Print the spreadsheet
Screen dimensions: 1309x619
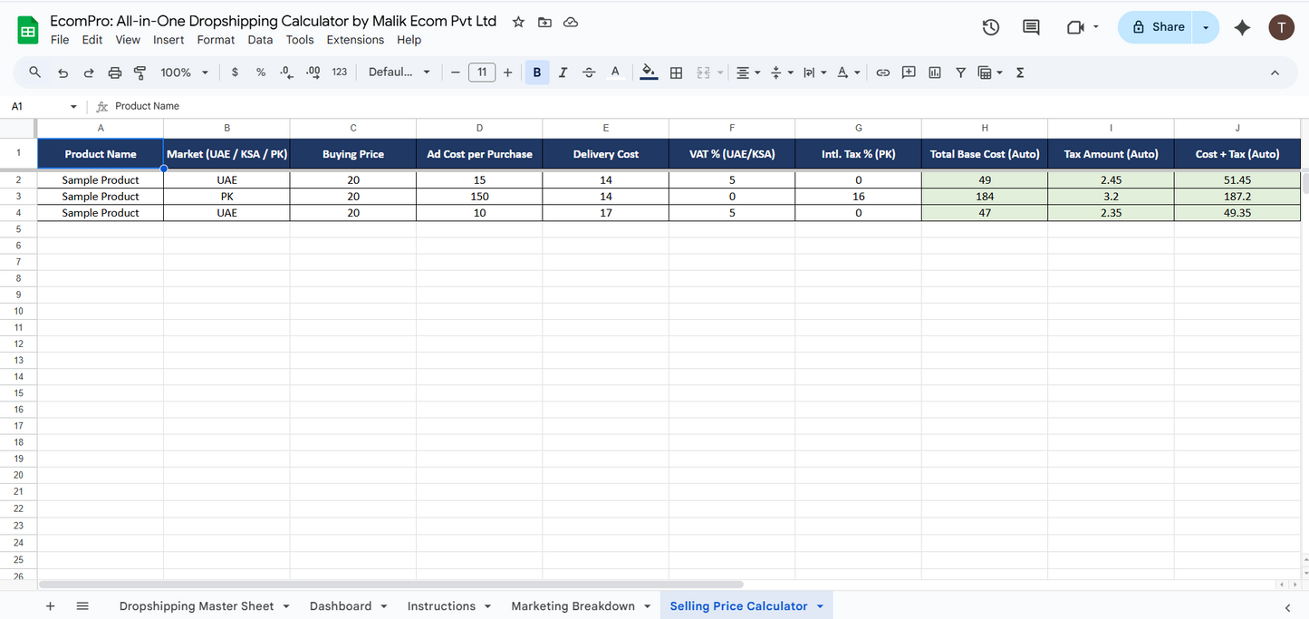[115, 73]
